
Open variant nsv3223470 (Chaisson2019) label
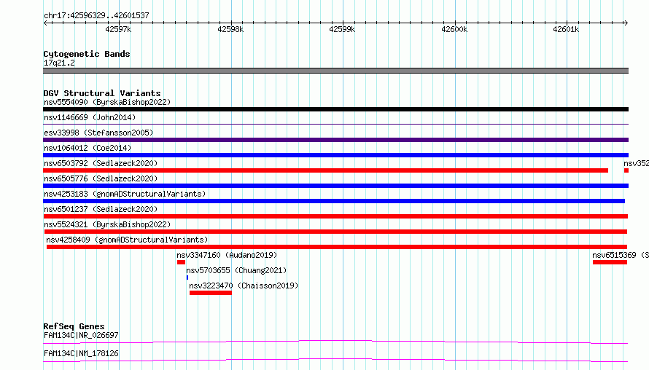pyautogui.click(x=244, y=286)
